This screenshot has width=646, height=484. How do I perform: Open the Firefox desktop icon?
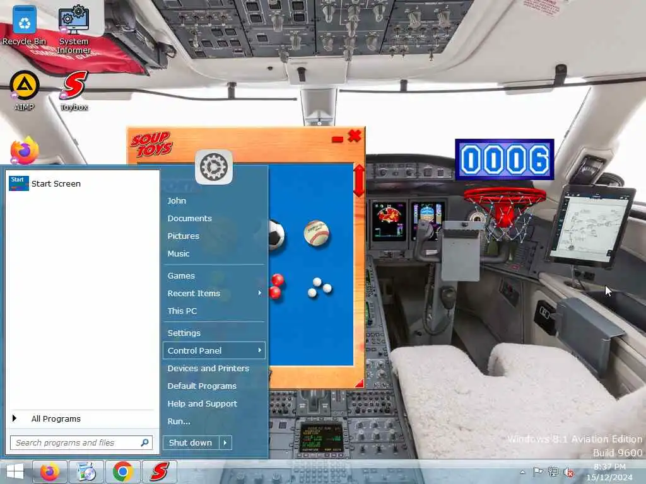pyautogui.click(x=25, y=151)
